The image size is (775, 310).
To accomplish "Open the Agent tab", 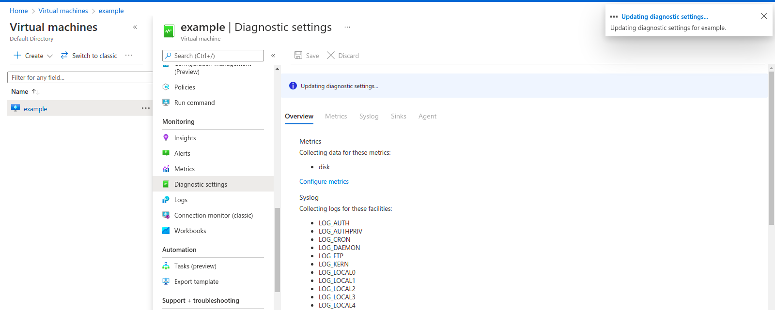I will point(427,116).
